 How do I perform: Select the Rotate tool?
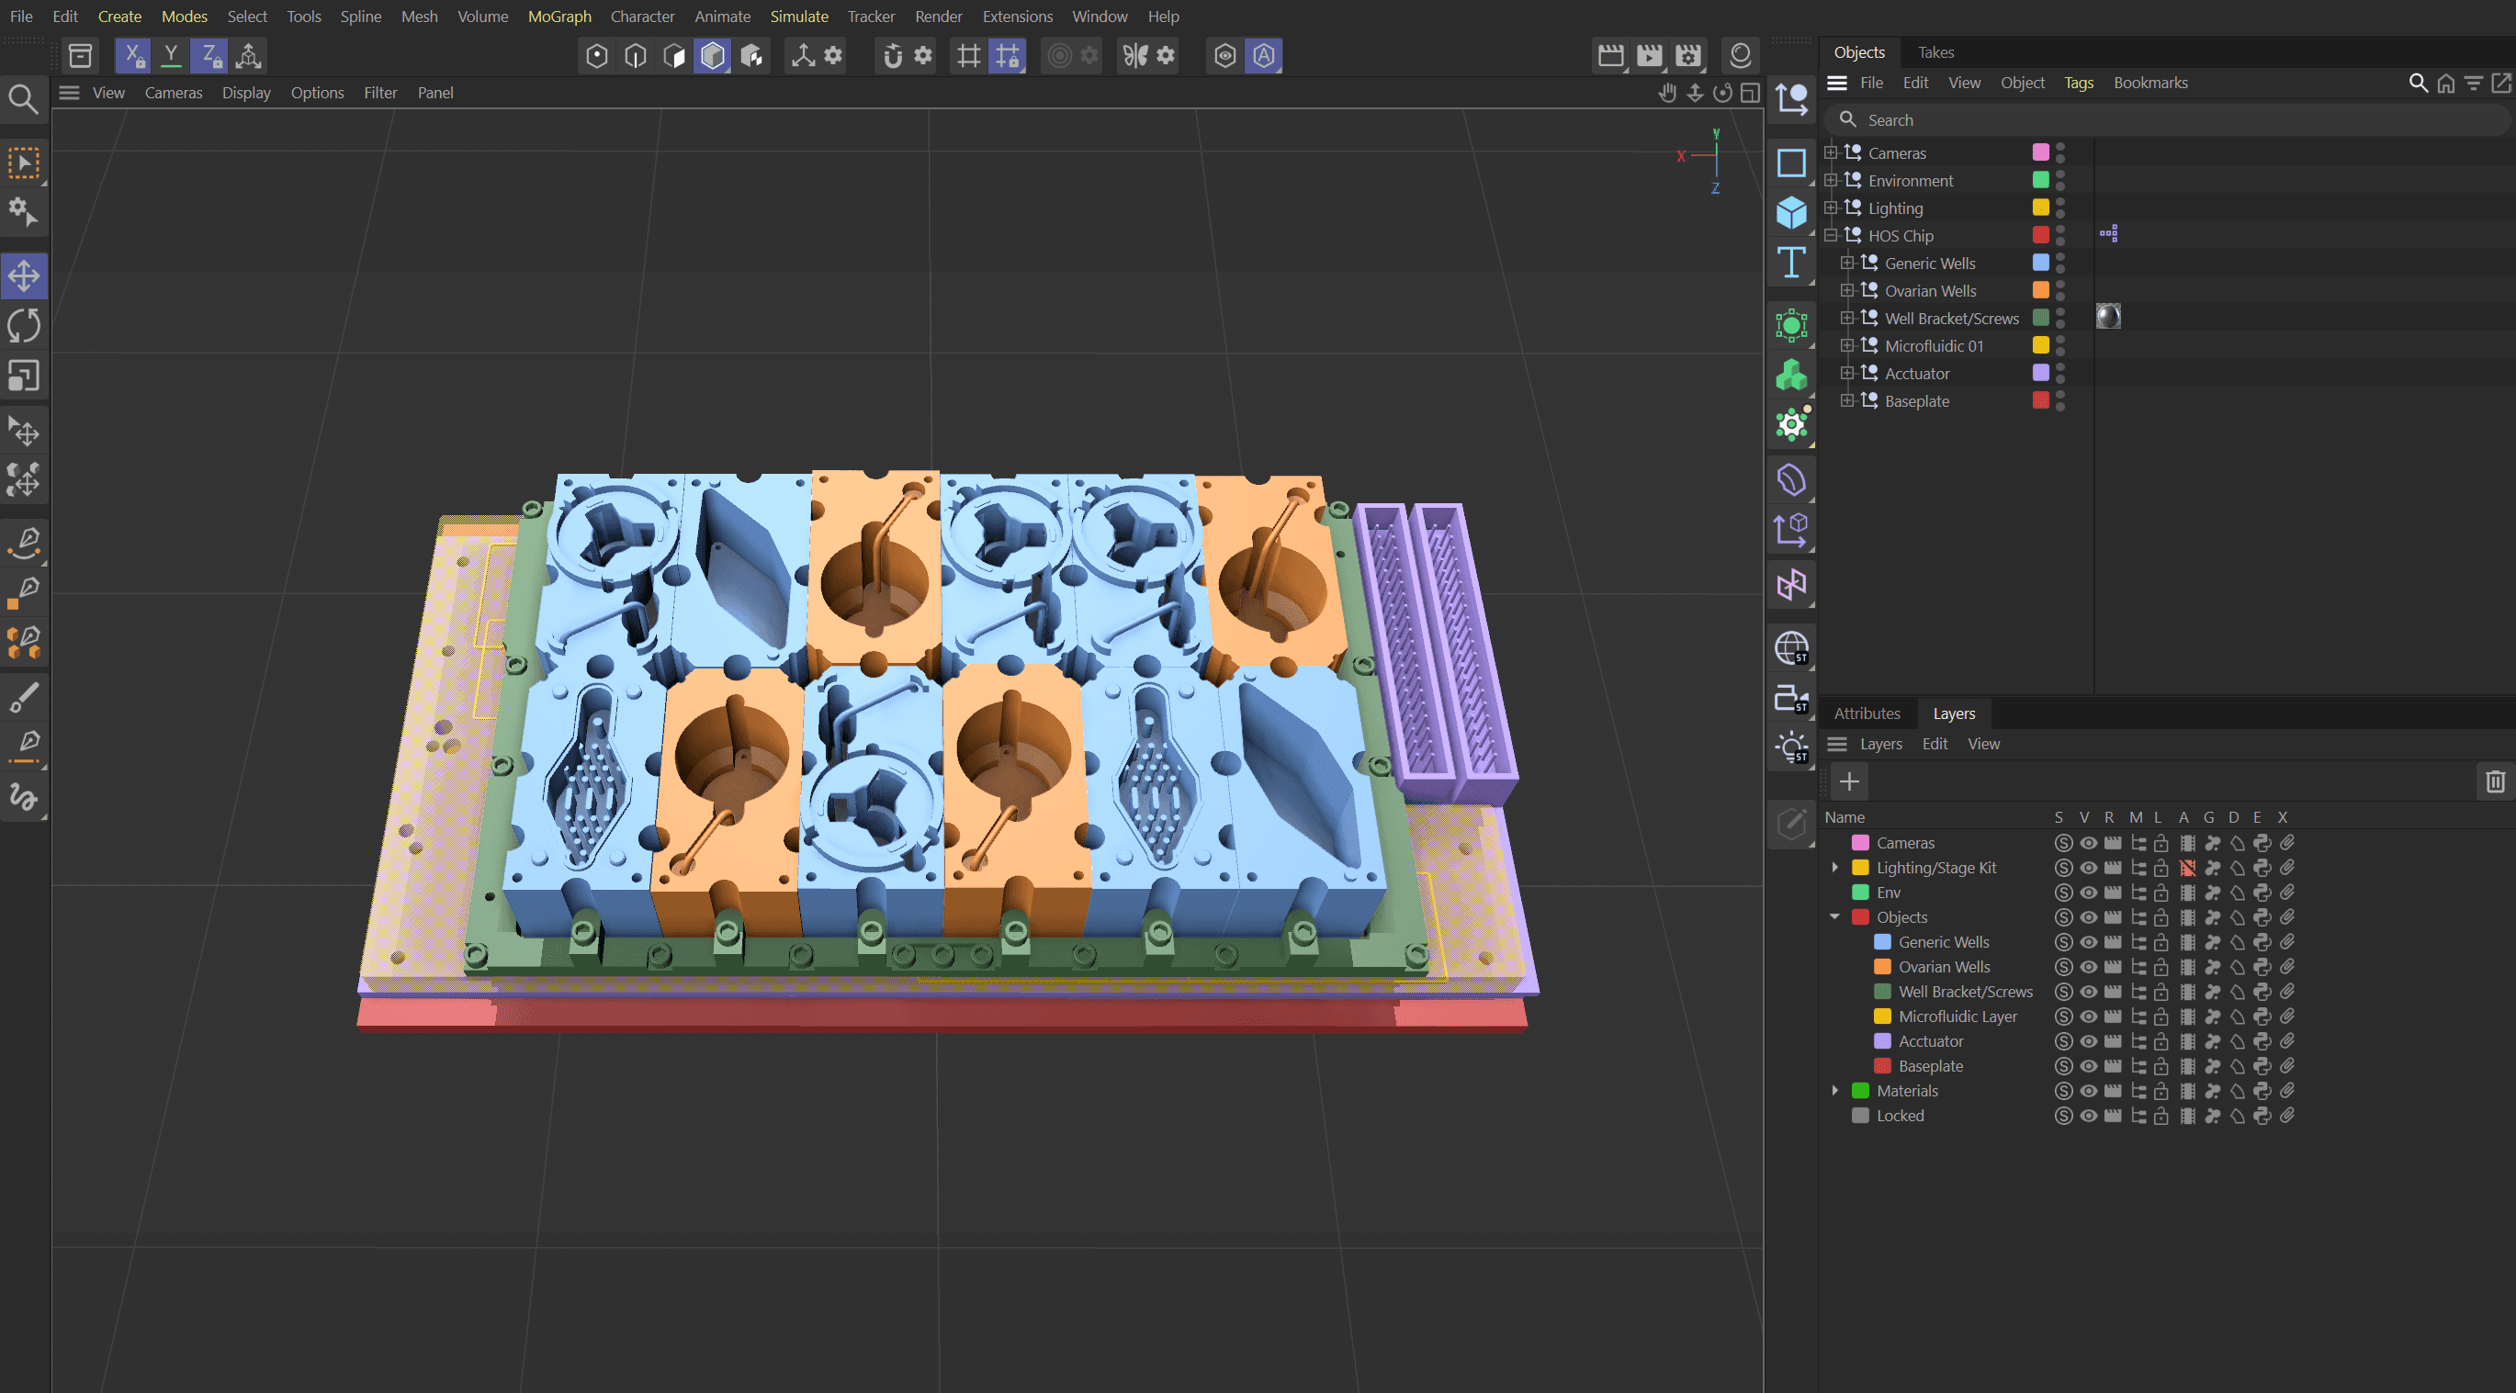pyautogui.click(x=24, y=325)
